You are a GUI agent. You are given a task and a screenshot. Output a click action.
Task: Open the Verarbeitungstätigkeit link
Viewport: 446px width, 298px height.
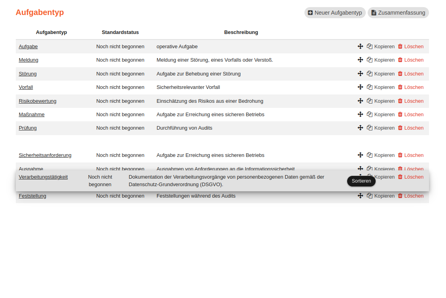click(43, 177)
